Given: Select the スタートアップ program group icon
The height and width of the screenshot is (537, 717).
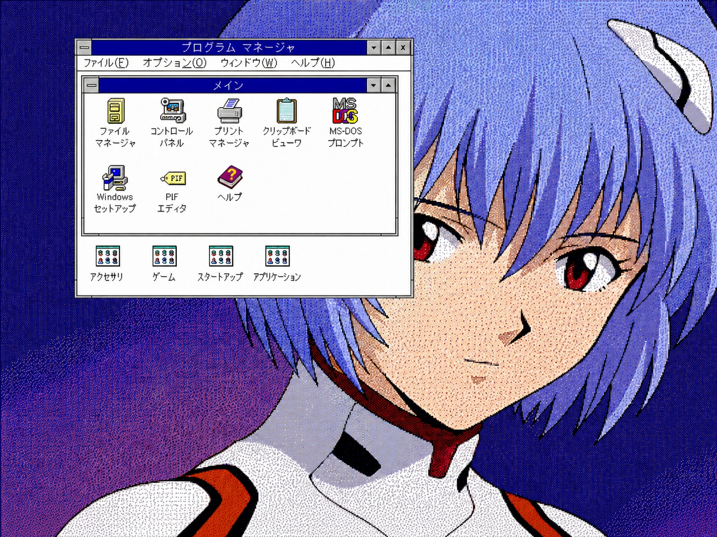Looking at the screenshot, I should tap(221, 256).
